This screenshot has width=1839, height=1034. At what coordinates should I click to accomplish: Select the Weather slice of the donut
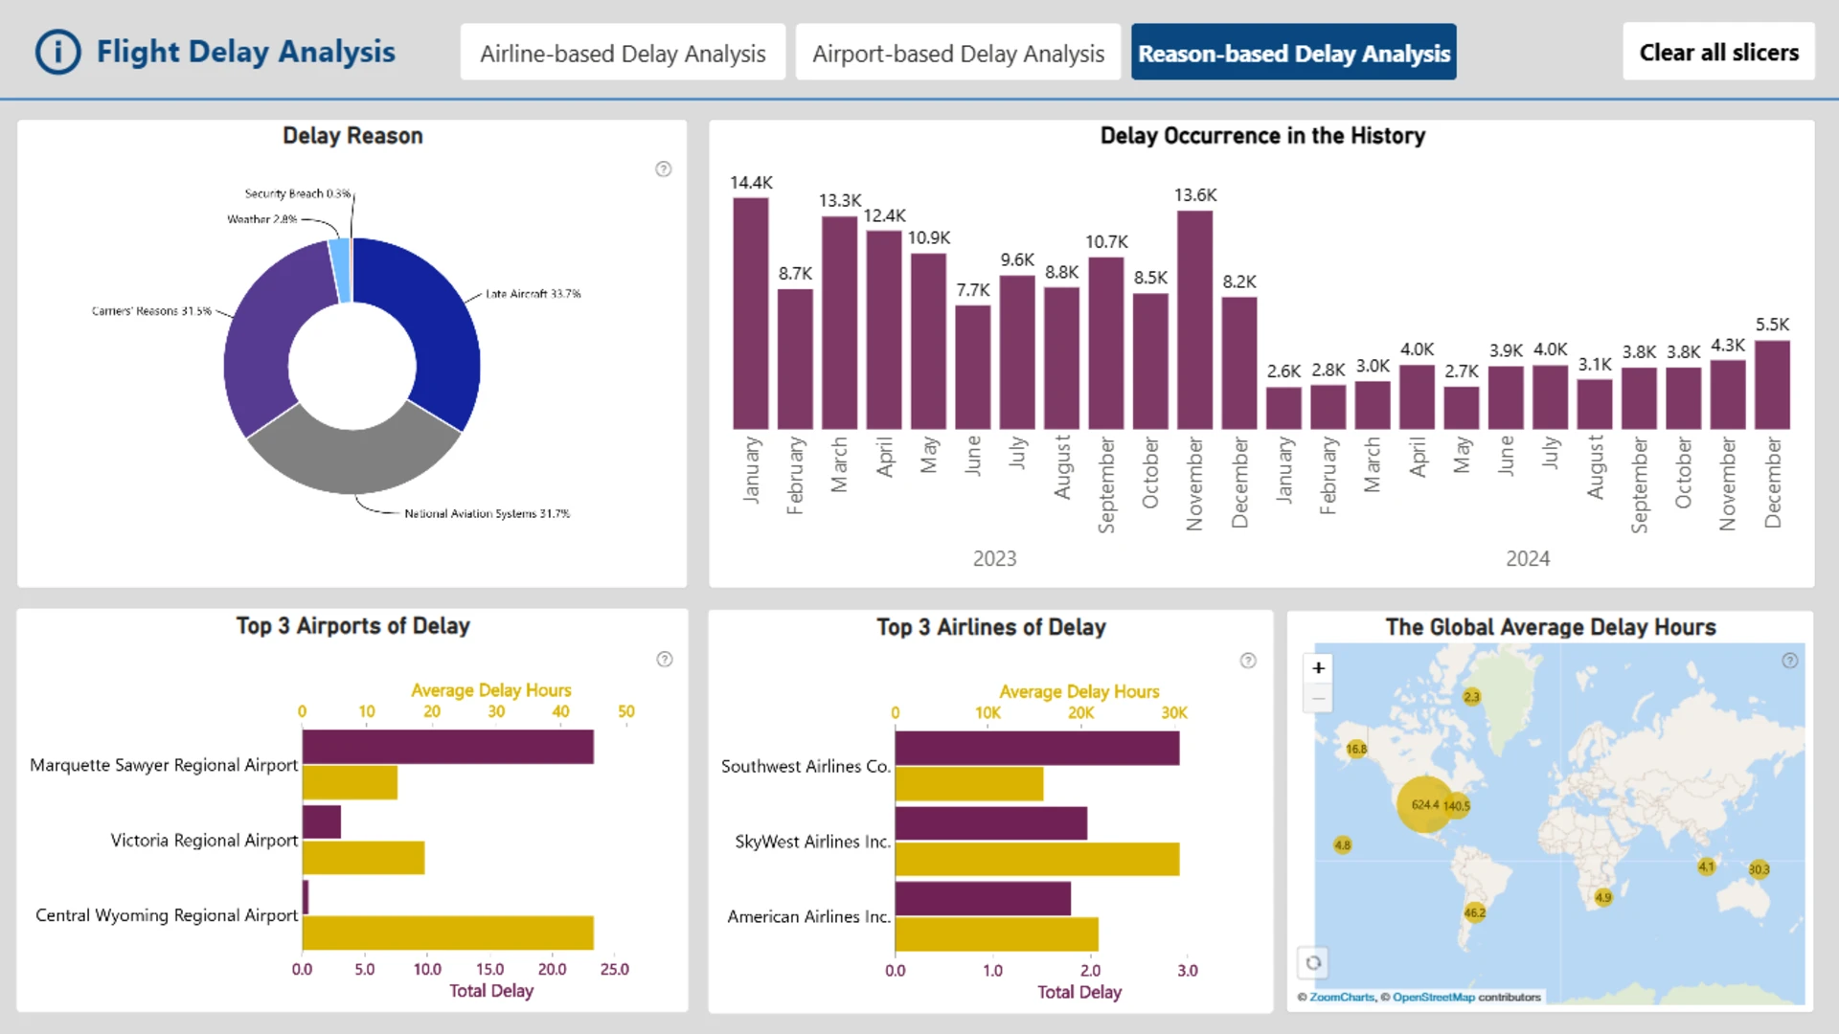click(x=340, y=269)
